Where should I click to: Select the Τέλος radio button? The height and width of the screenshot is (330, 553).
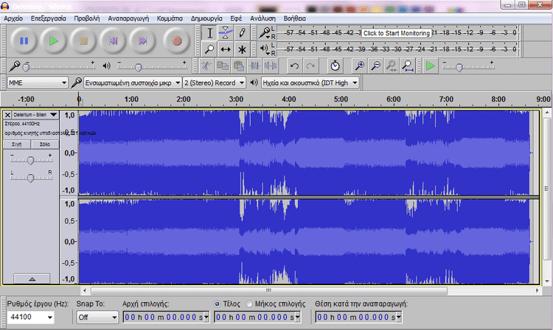click(x=218, y=303)
